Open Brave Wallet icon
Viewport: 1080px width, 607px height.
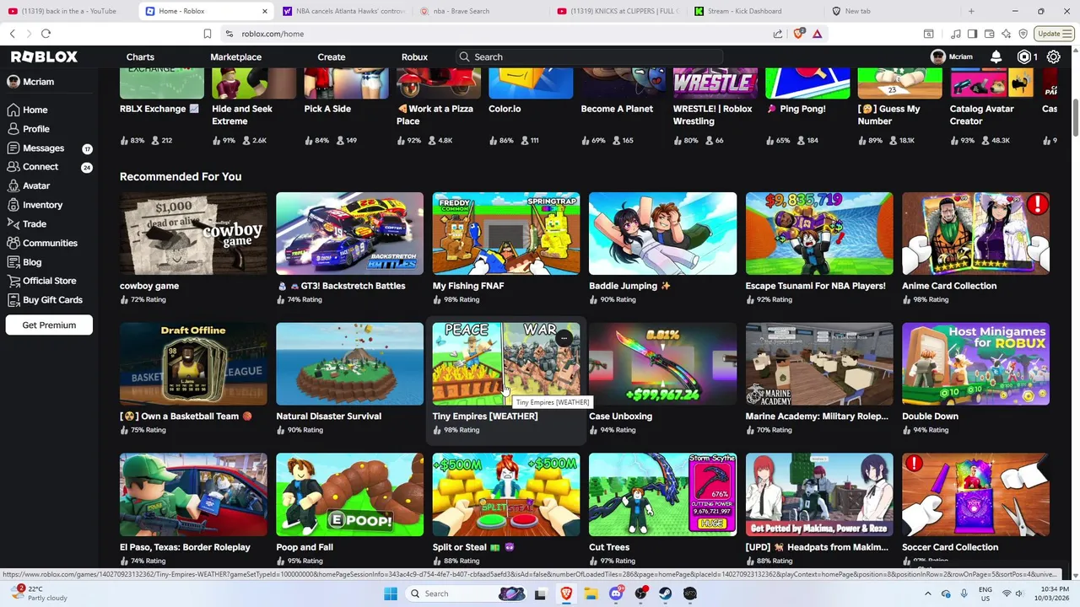click(989, 34)
